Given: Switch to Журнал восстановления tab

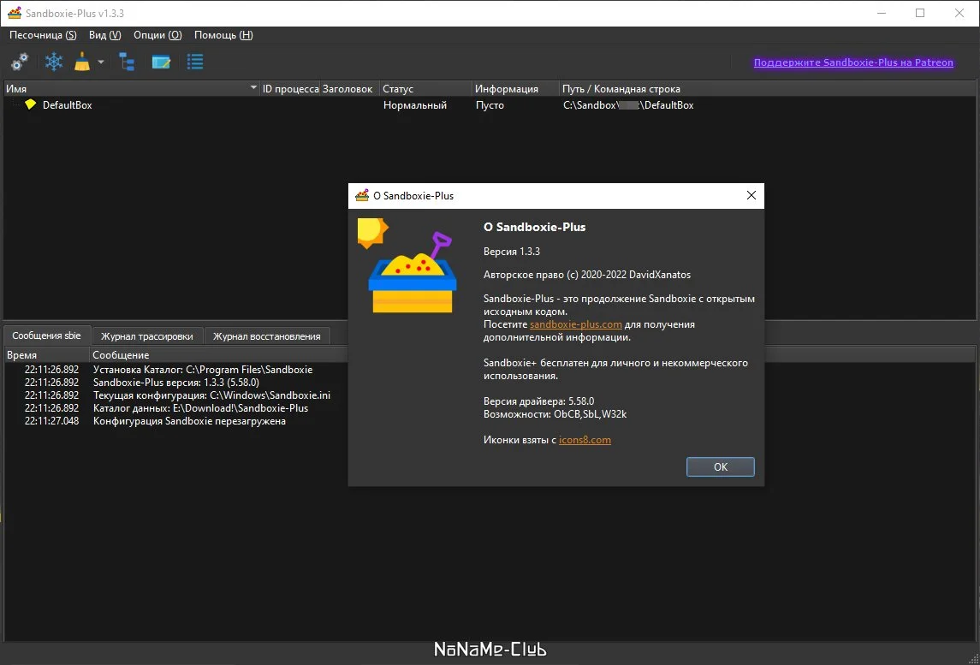Looking at the screenshot, I should pyautogui.click(x=267, y=336).
